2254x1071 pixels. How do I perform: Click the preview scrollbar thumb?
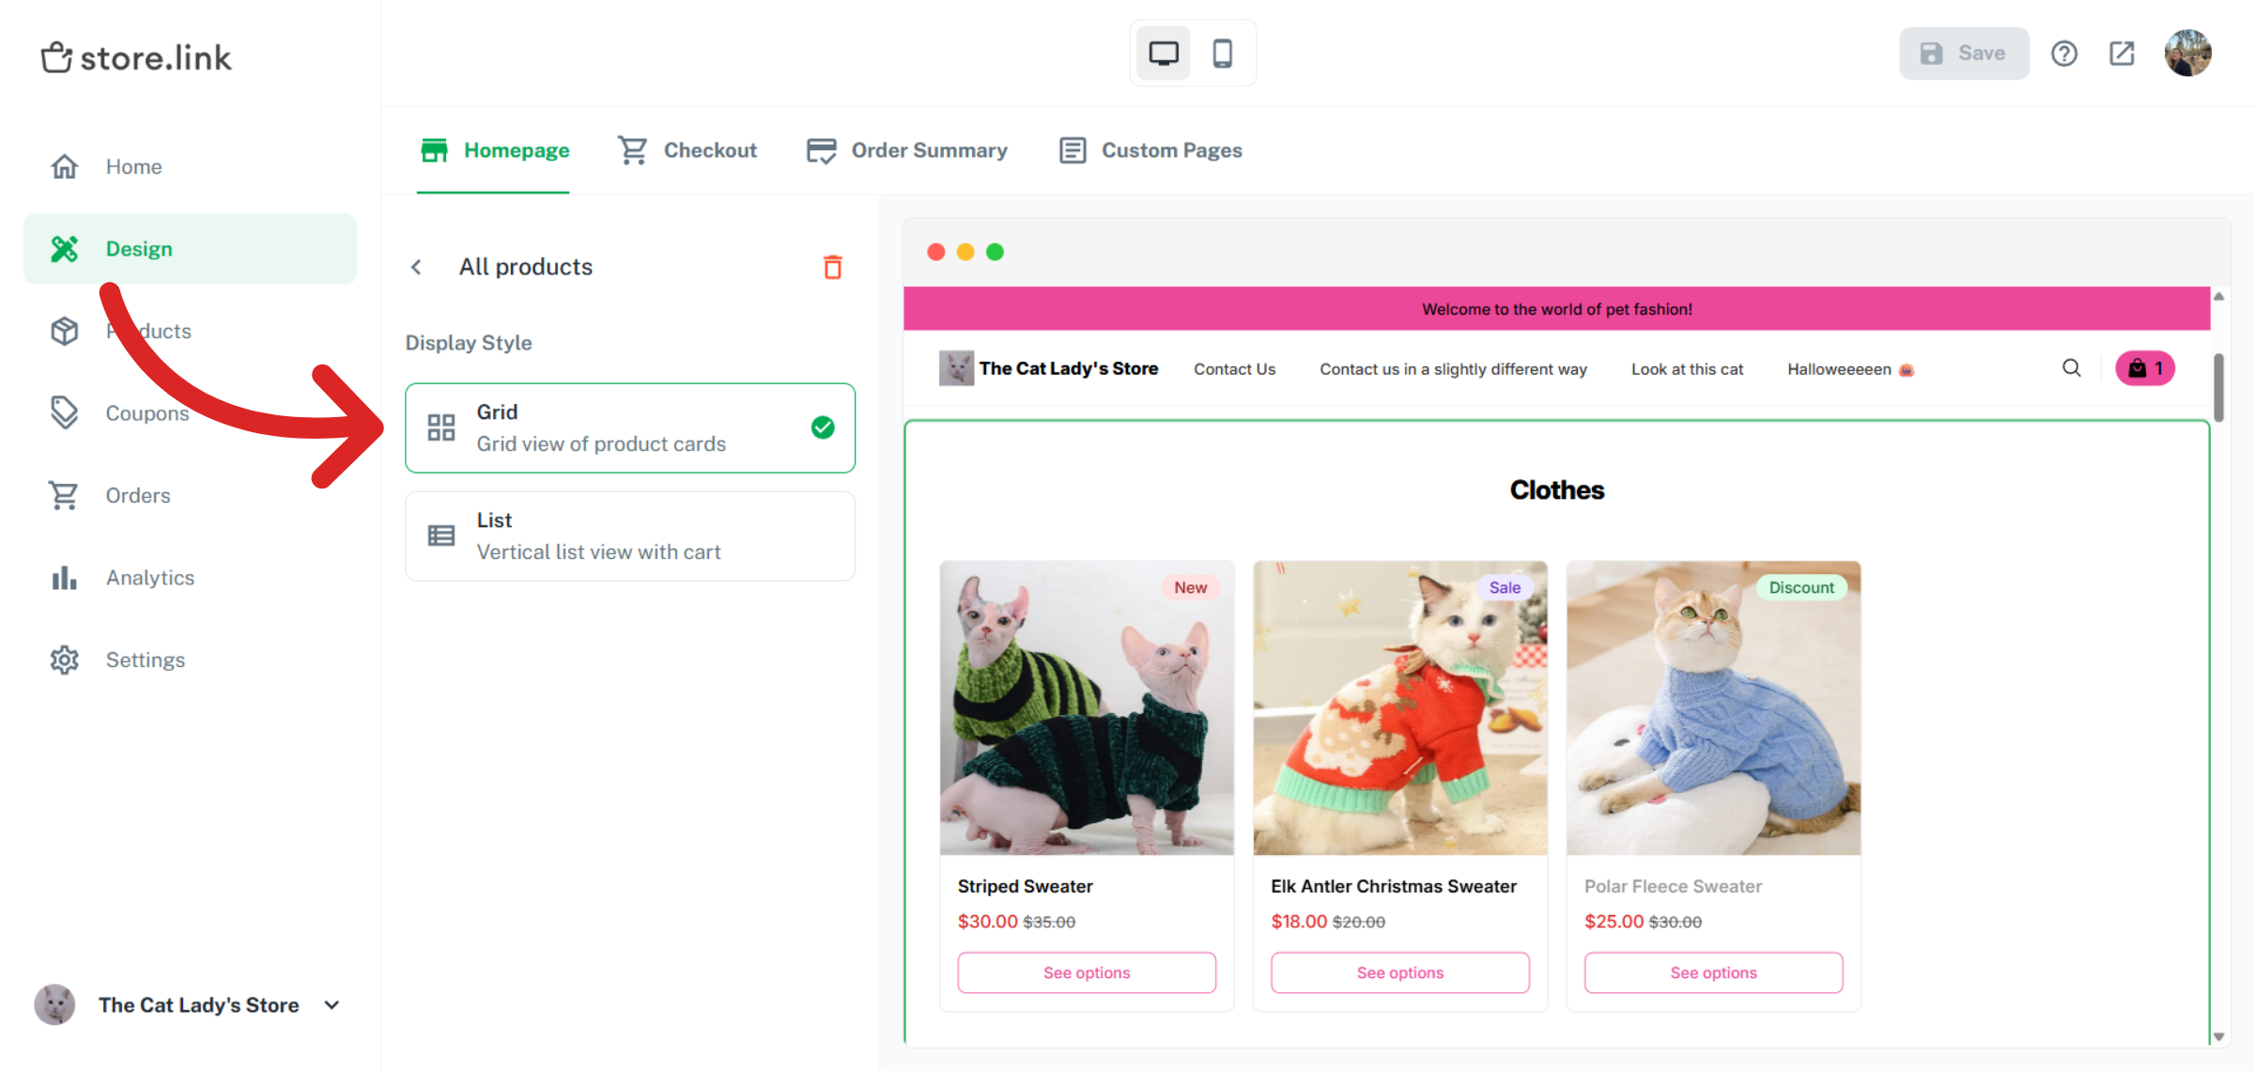pos(2219,387)
